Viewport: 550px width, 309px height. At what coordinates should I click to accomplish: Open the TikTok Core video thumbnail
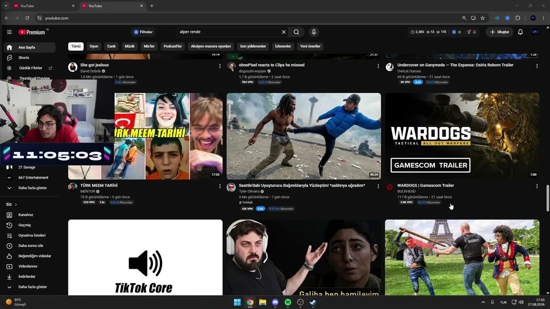[145, 257]
